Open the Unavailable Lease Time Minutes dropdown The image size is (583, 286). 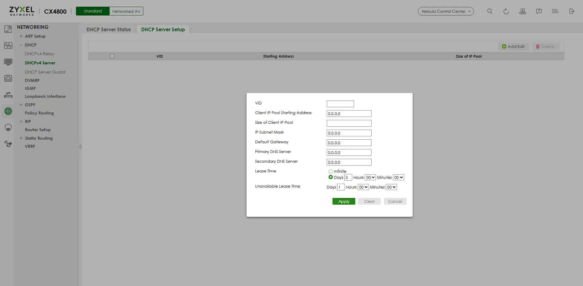(391, 187)
